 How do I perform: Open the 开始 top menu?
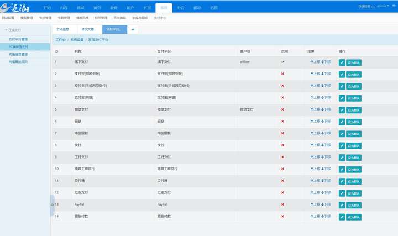[x=47, y=8]
